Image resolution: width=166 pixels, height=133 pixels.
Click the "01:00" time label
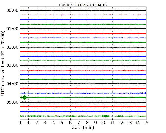[13, 29]
